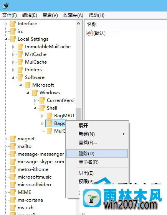Open the 收藏夹(A) menu
The width and height of the screenshot is (167, 215).
[73, 15]
